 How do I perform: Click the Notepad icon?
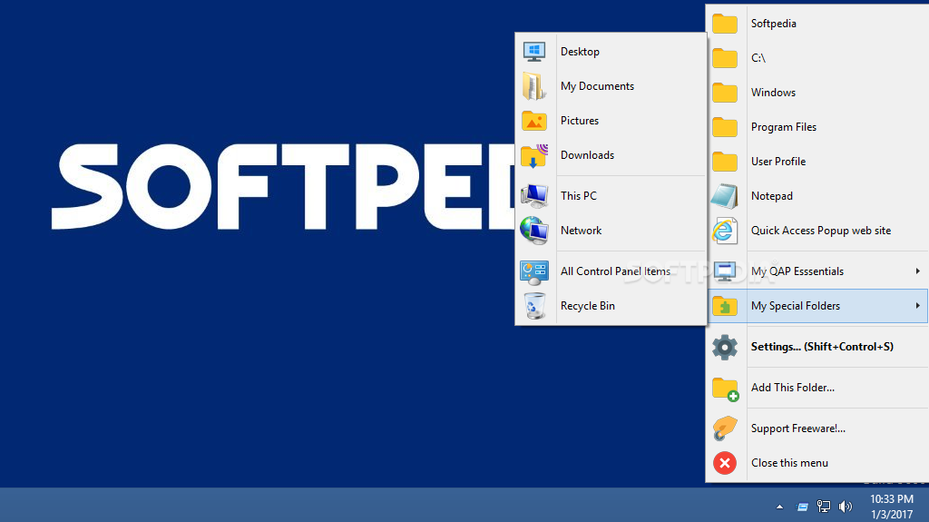coord(725,196)
